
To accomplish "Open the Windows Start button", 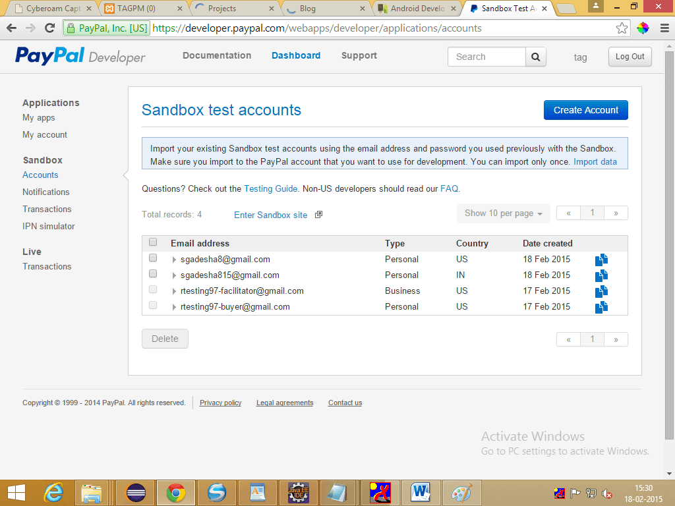I will click(16, 493).
